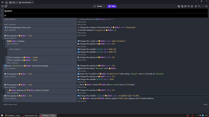
Task: Expand the System group
Action: [1, 11]
